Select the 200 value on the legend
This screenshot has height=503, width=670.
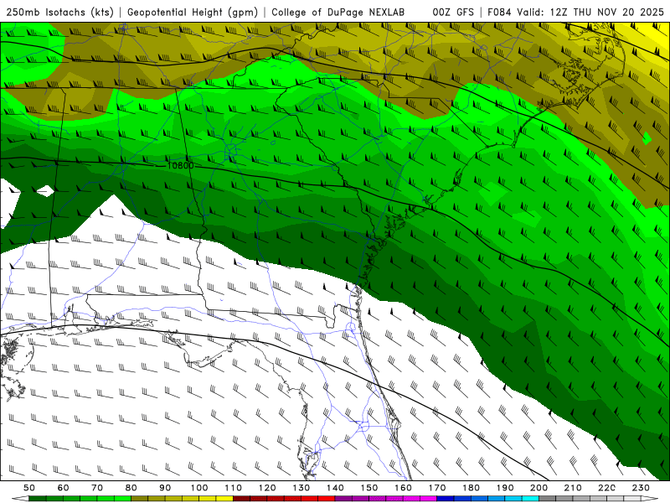coord(539,488)
